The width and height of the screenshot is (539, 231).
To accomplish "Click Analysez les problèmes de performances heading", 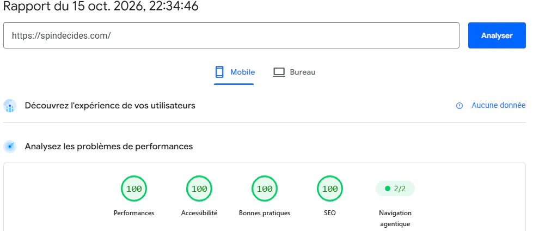I will pos(109,147).
